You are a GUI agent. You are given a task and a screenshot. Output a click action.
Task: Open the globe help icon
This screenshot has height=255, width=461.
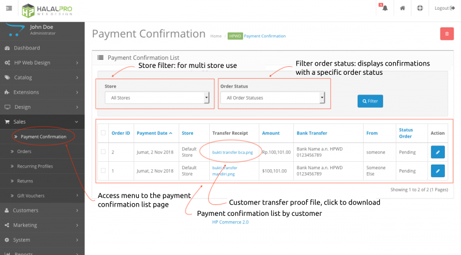[x=420, y=8]
